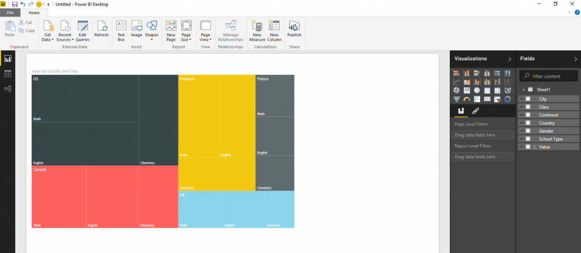Image resolution: width=581 pixels, height=253 pixels.
Task: Tick the Country field checkbox
Action: coord(528,123)
